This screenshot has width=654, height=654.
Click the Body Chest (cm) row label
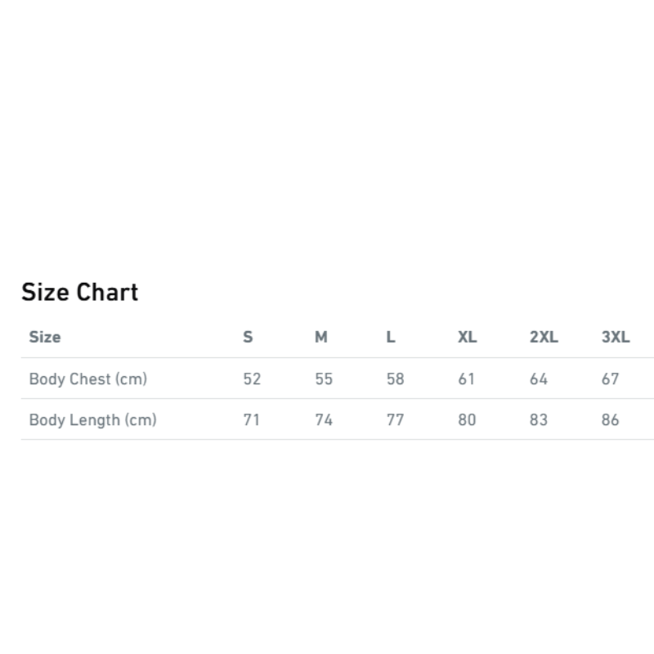coord(88,379)
